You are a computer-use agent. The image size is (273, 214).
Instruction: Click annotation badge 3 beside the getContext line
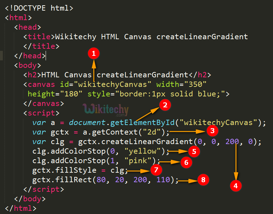(212, 131)
